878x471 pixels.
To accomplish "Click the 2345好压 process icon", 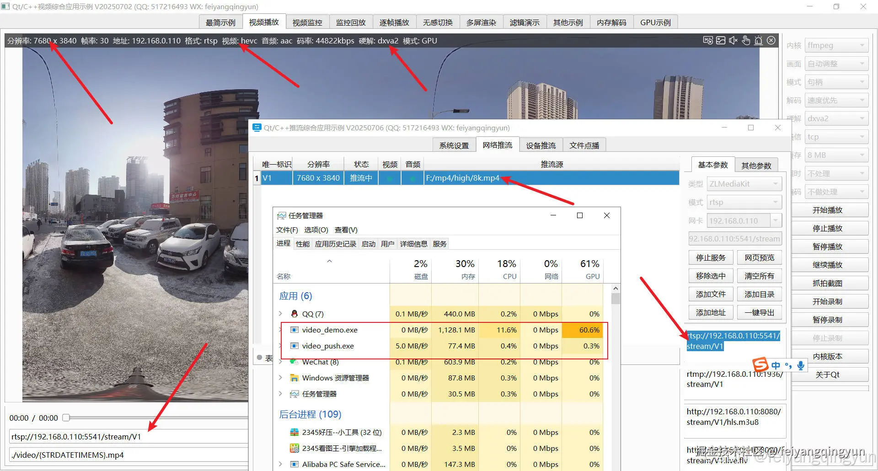I will [294, 432].
